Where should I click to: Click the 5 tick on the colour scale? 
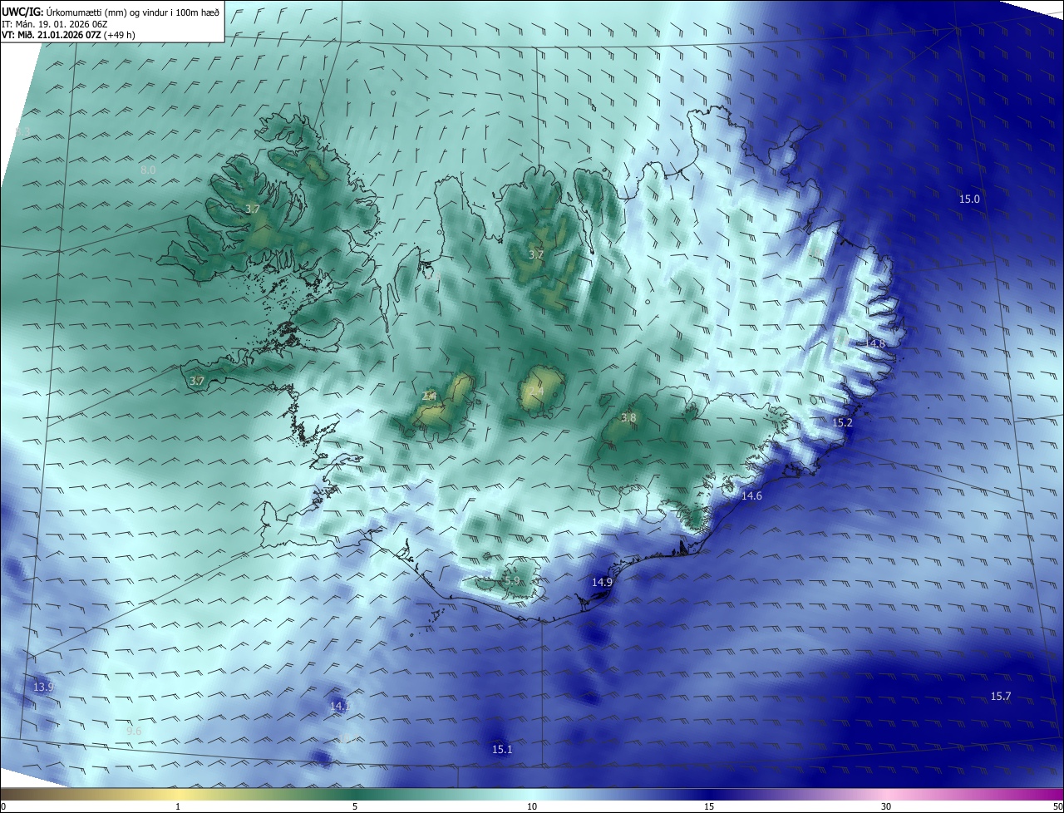(355, 806)
